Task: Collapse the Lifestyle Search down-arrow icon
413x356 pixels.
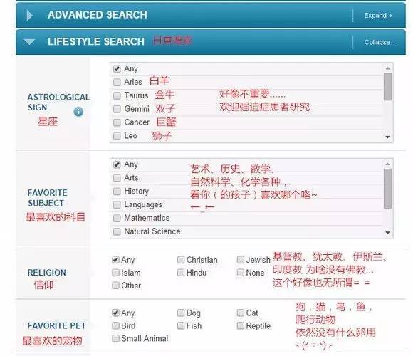Action: click(29, 42)
